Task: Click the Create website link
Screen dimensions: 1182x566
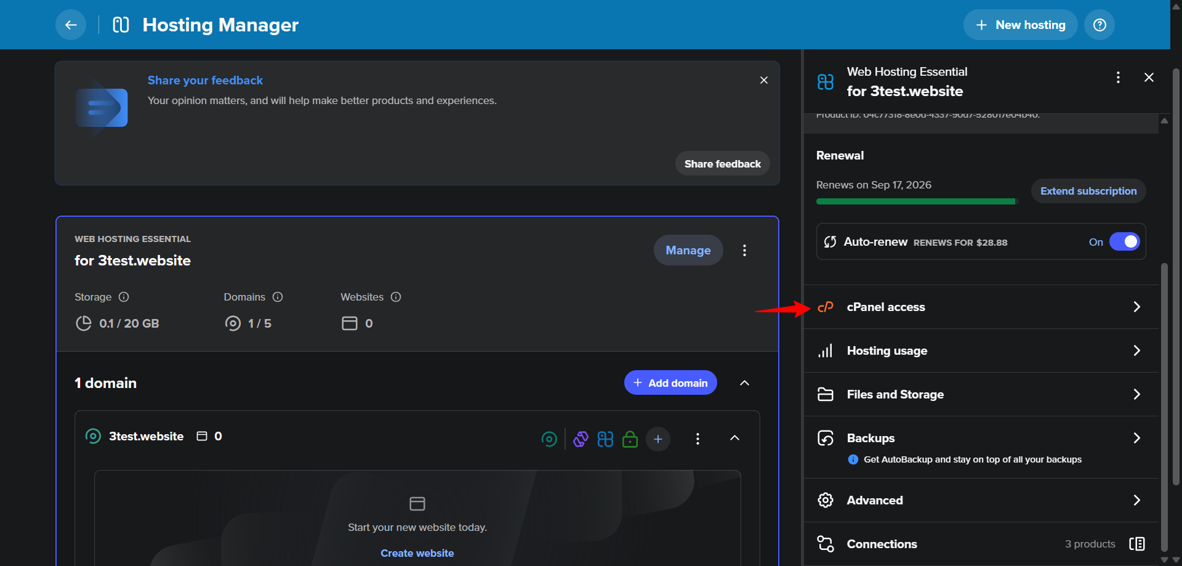Action: click(x=417, y=553)
